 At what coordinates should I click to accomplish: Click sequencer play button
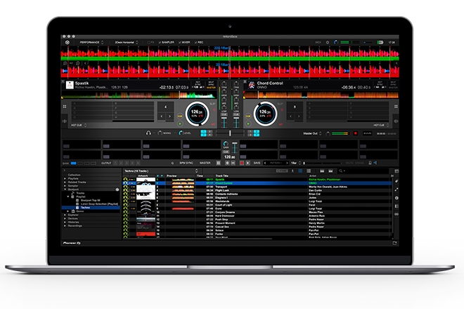[248, 163]
